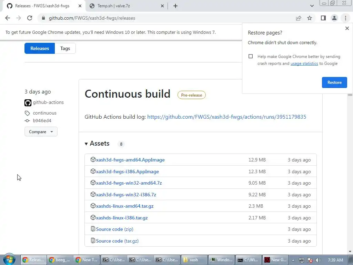Download xashds-linux-amd64.tar.gz

coord(125,206)
